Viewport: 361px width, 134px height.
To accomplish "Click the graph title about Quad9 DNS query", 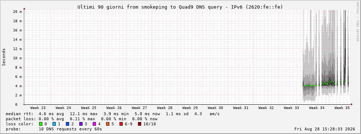I will [180, 7].
